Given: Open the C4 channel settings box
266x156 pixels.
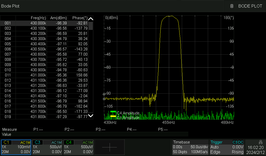Looking at the screenshot, I should [x=78, y=147].
